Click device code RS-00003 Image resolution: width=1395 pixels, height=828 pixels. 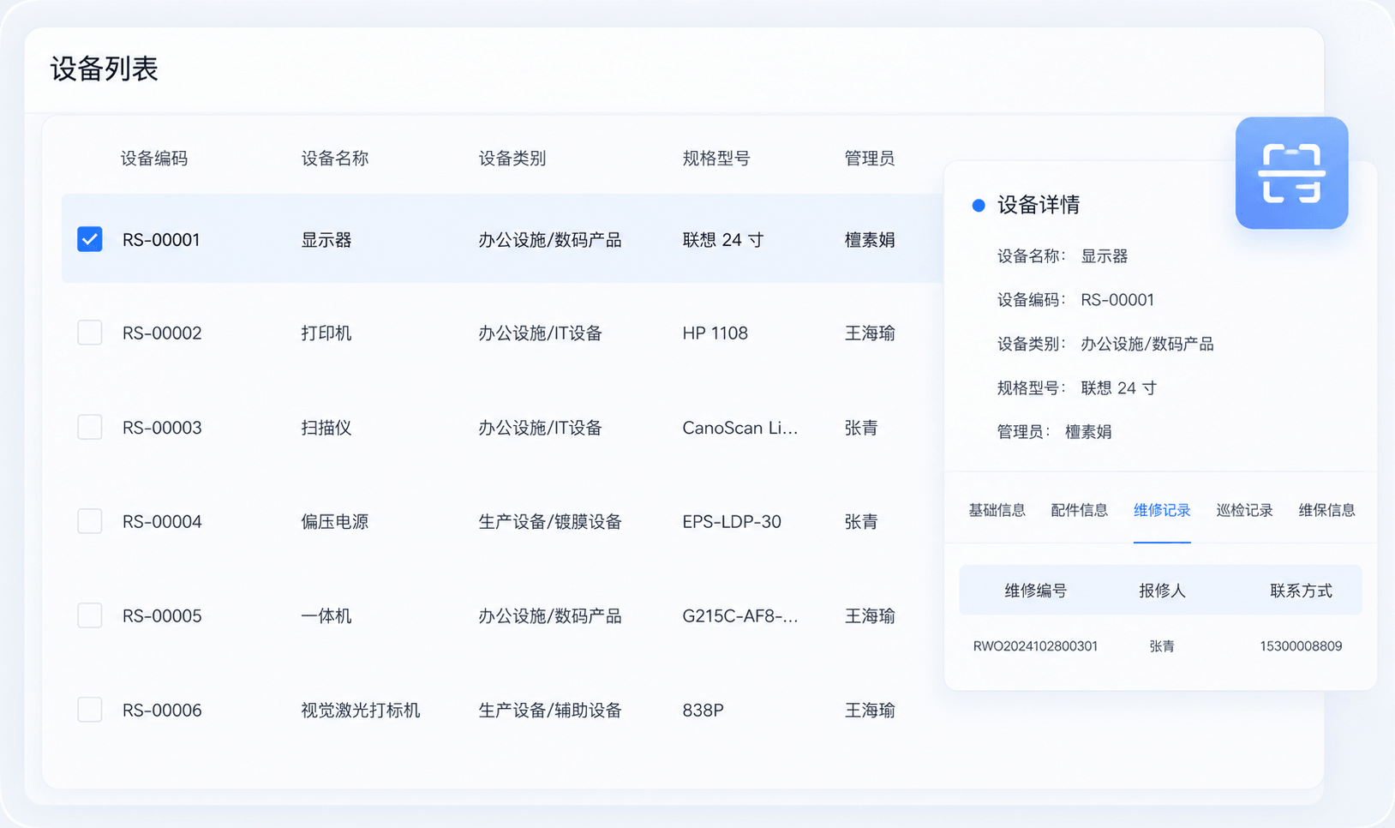[162, 427]
